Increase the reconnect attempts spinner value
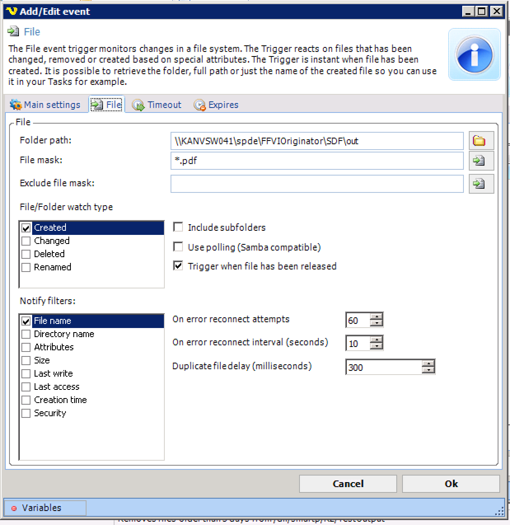510x525 pixels. pyautogui.click(x=376, y=316)
